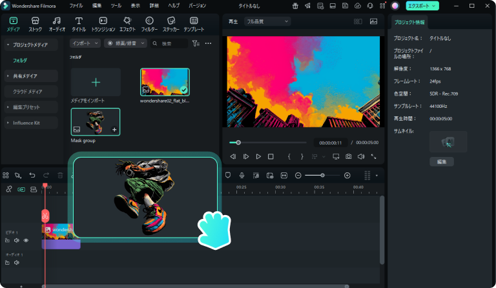Switch preview to fullscreen arrows icon
This screenshot has width=496, height=288.
(373, 156)
